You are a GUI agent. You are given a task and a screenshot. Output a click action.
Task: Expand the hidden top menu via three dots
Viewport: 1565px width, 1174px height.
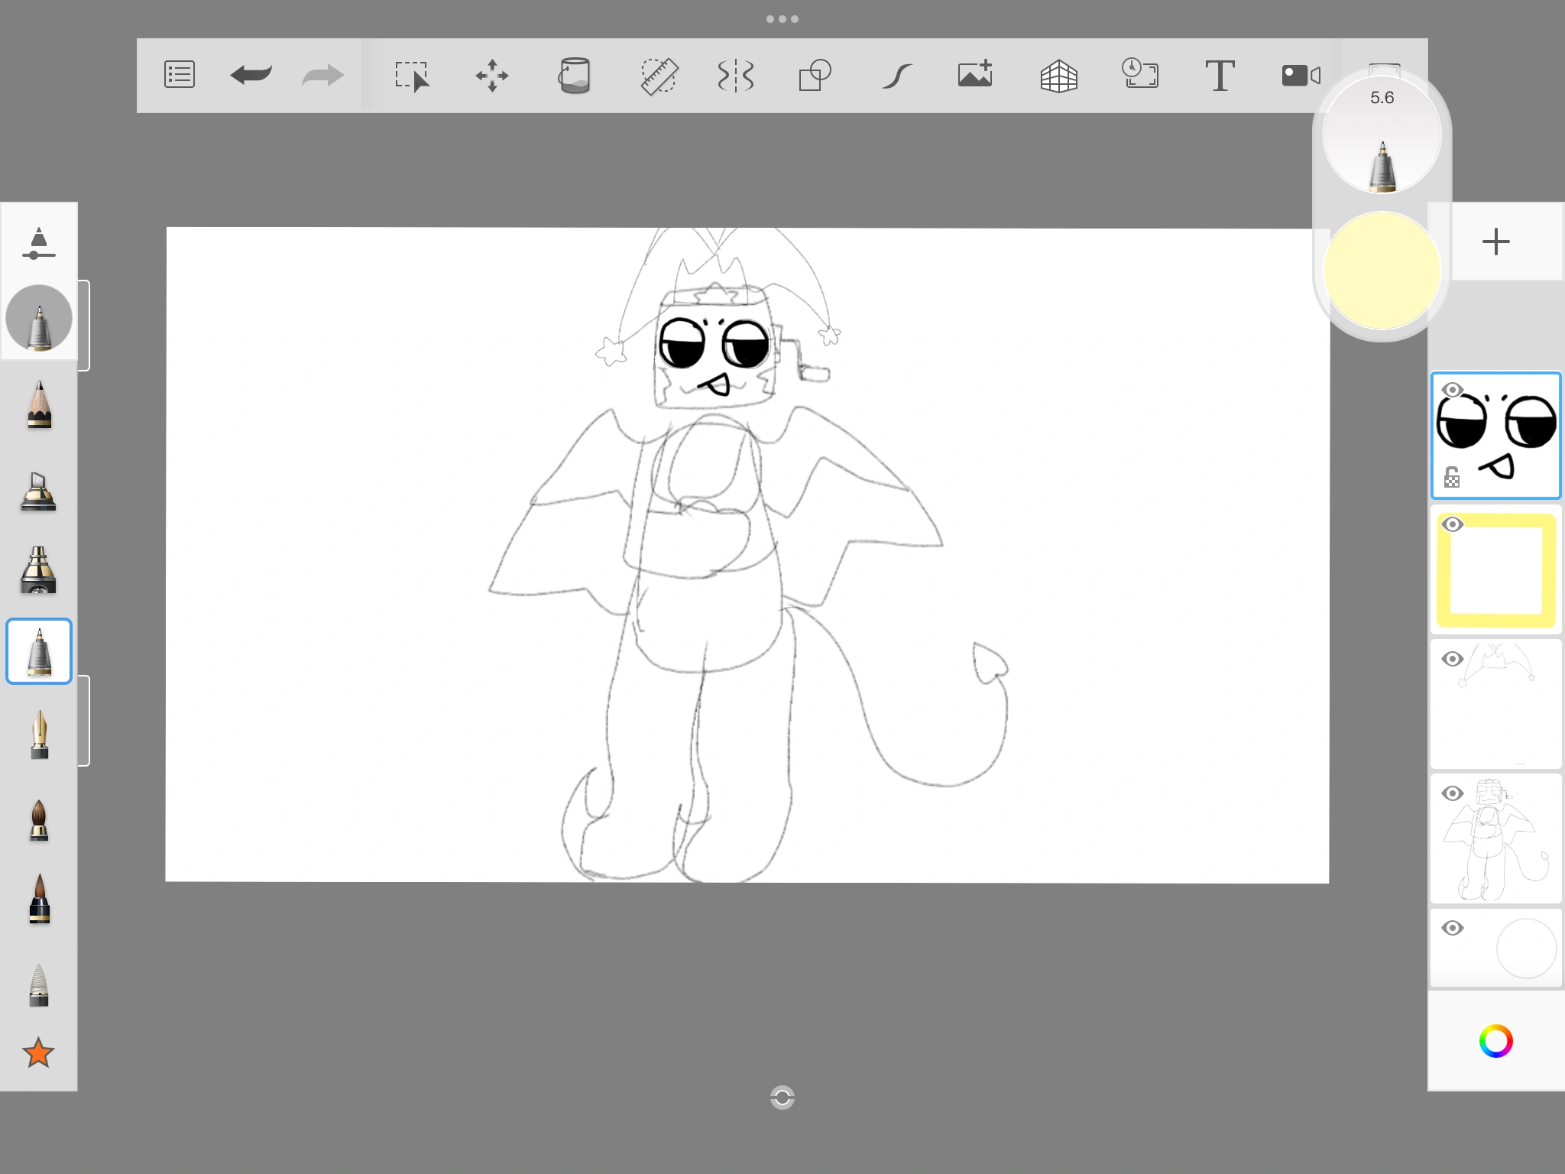click(782, 18)
